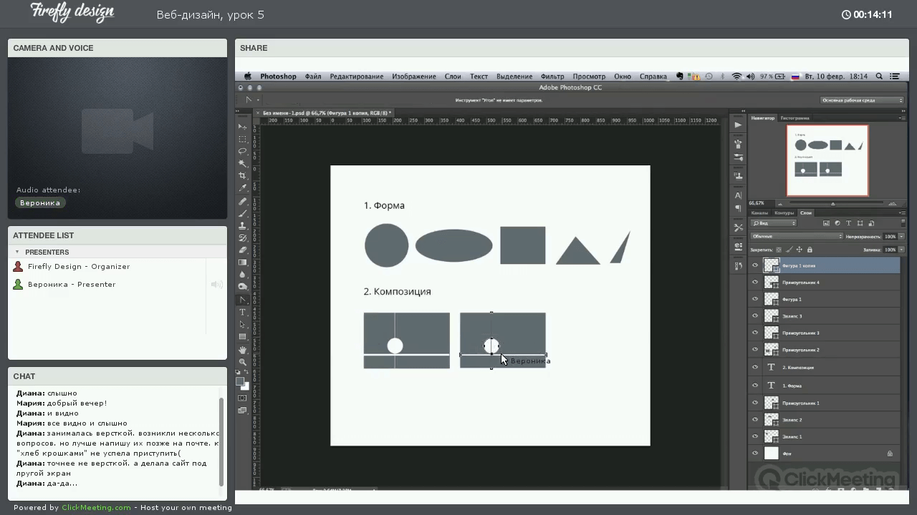Image resolution: width=917 pixels, height=515 pixels.
Task: Click the lock all layer icon
Action: tap(810, 250)
